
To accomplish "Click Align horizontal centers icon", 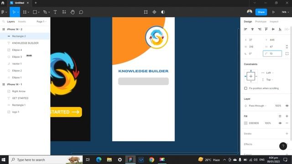I will tap(252, 29).
